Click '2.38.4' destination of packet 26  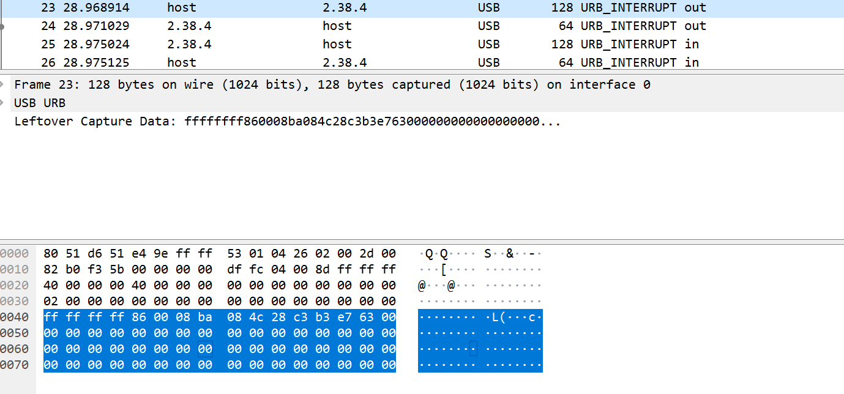point(345,62)
